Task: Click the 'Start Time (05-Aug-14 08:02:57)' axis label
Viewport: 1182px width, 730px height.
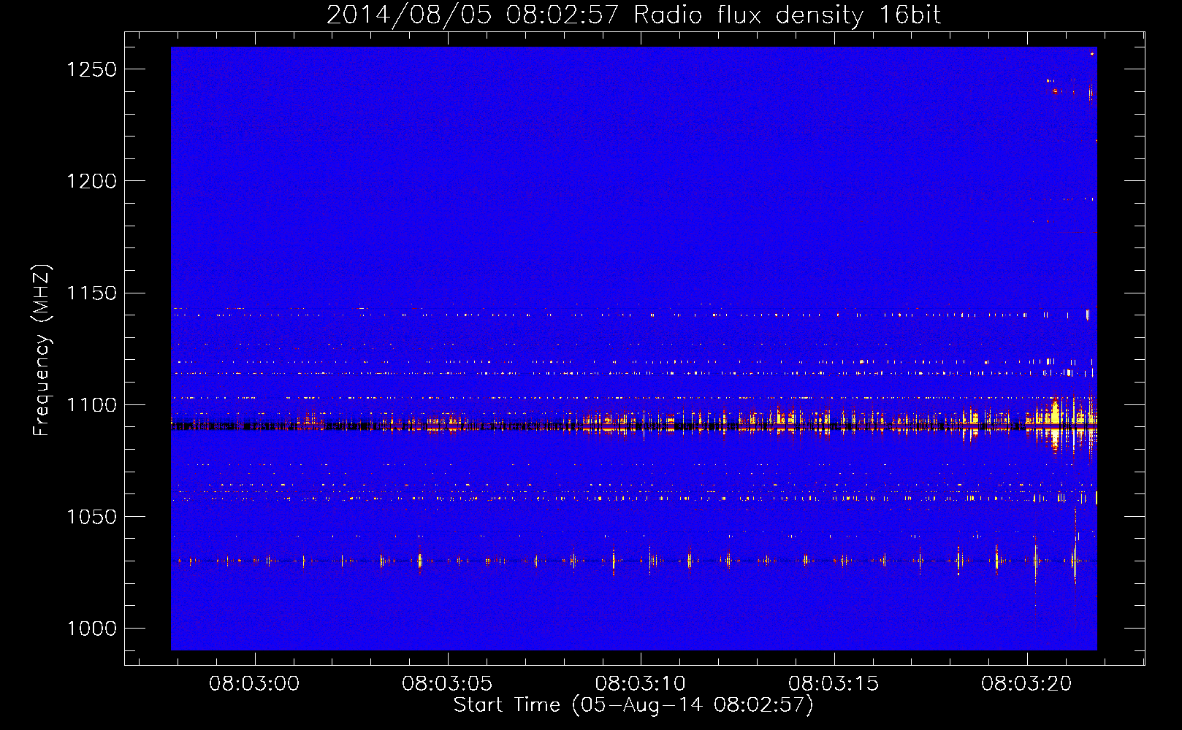Action: pos(633,705)
